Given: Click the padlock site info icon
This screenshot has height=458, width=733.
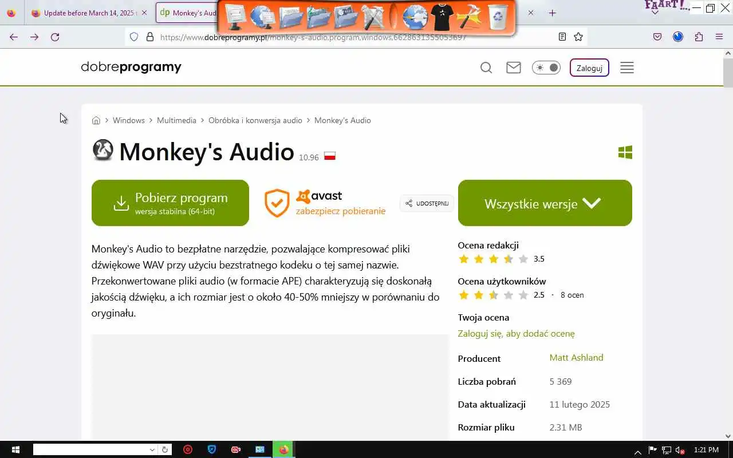Looking at the screenshot, I should coord(150,37).
